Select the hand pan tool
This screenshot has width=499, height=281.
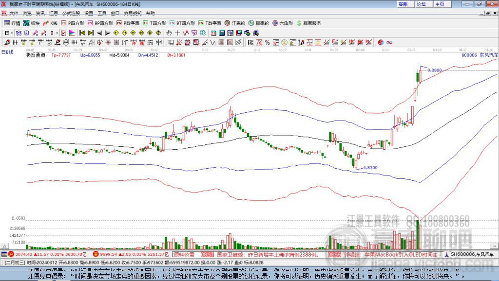pos(169,33)
